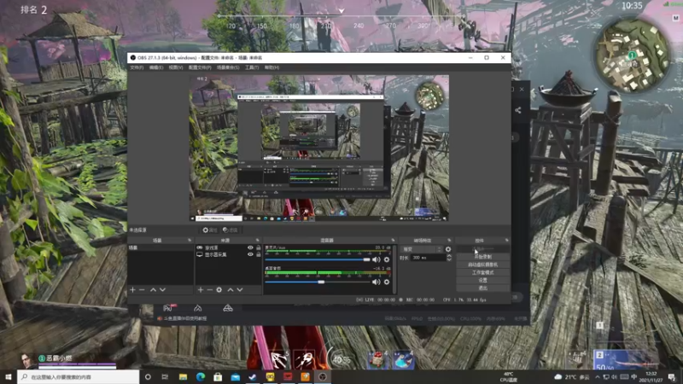This screenshot has width=683, height=384.
Task: Toggle lock of 游戏源 source
Action: point(259,247)
